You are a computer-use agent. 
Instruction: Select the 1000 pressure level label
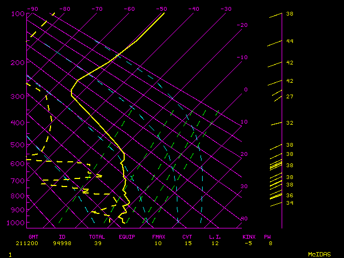[x=17, y=223]
